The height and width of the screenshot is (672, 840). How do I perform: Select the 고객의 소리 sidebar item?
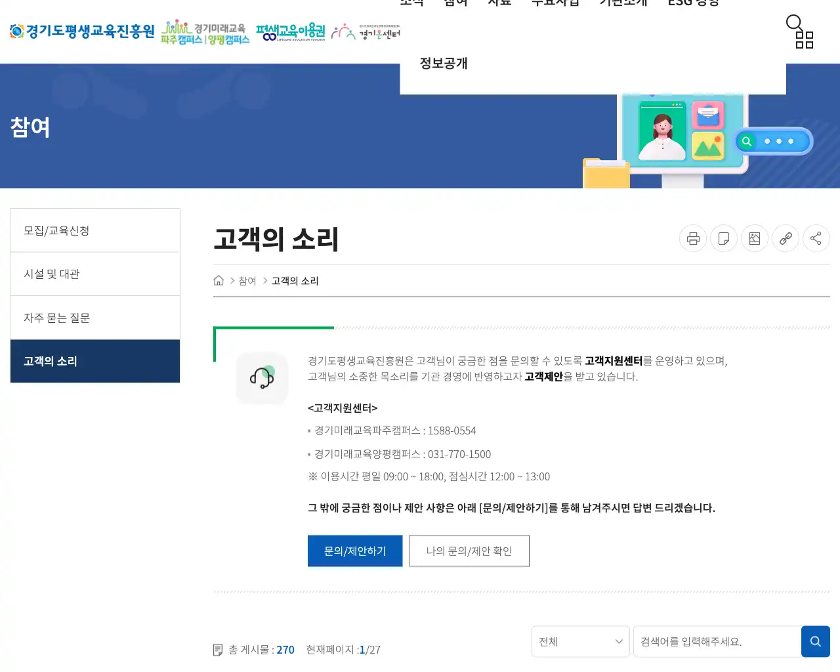(x=95, y=361)
